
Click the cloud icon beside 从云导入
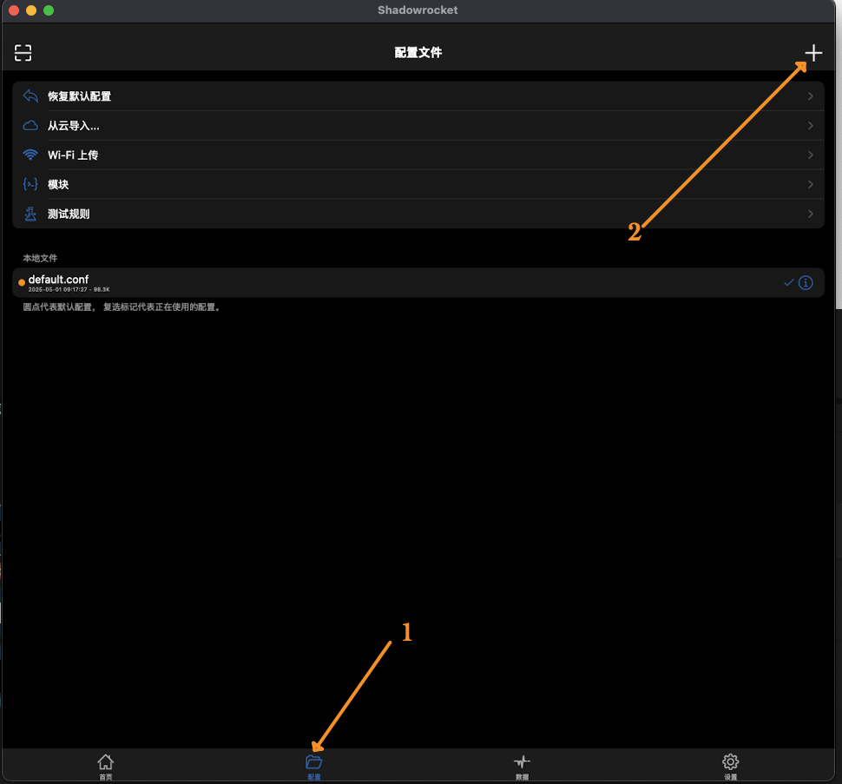click(30, 126)
